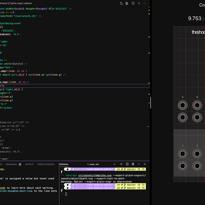The image size is (205, 205).
Task: Click right green light above upper ports
Action: [x=197, y=97]
